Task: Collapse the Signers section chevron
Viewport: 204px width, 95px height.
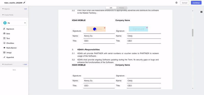Action: 3,9
